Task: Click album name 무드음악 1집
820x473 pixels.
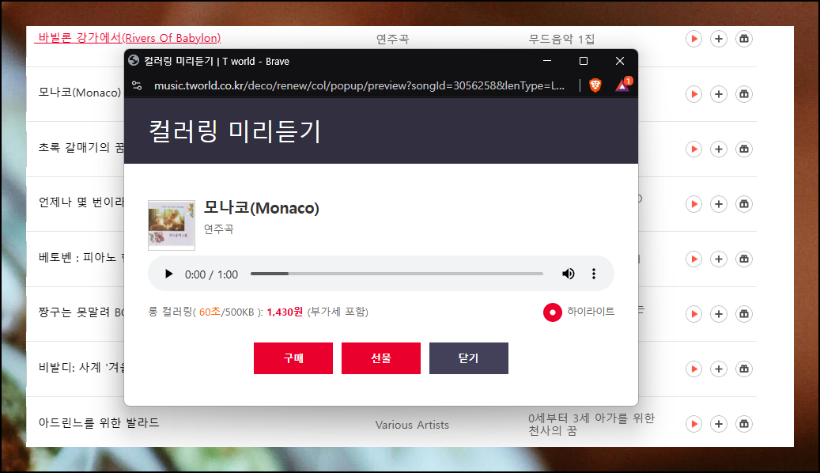Action: click(x=561, y=40)
